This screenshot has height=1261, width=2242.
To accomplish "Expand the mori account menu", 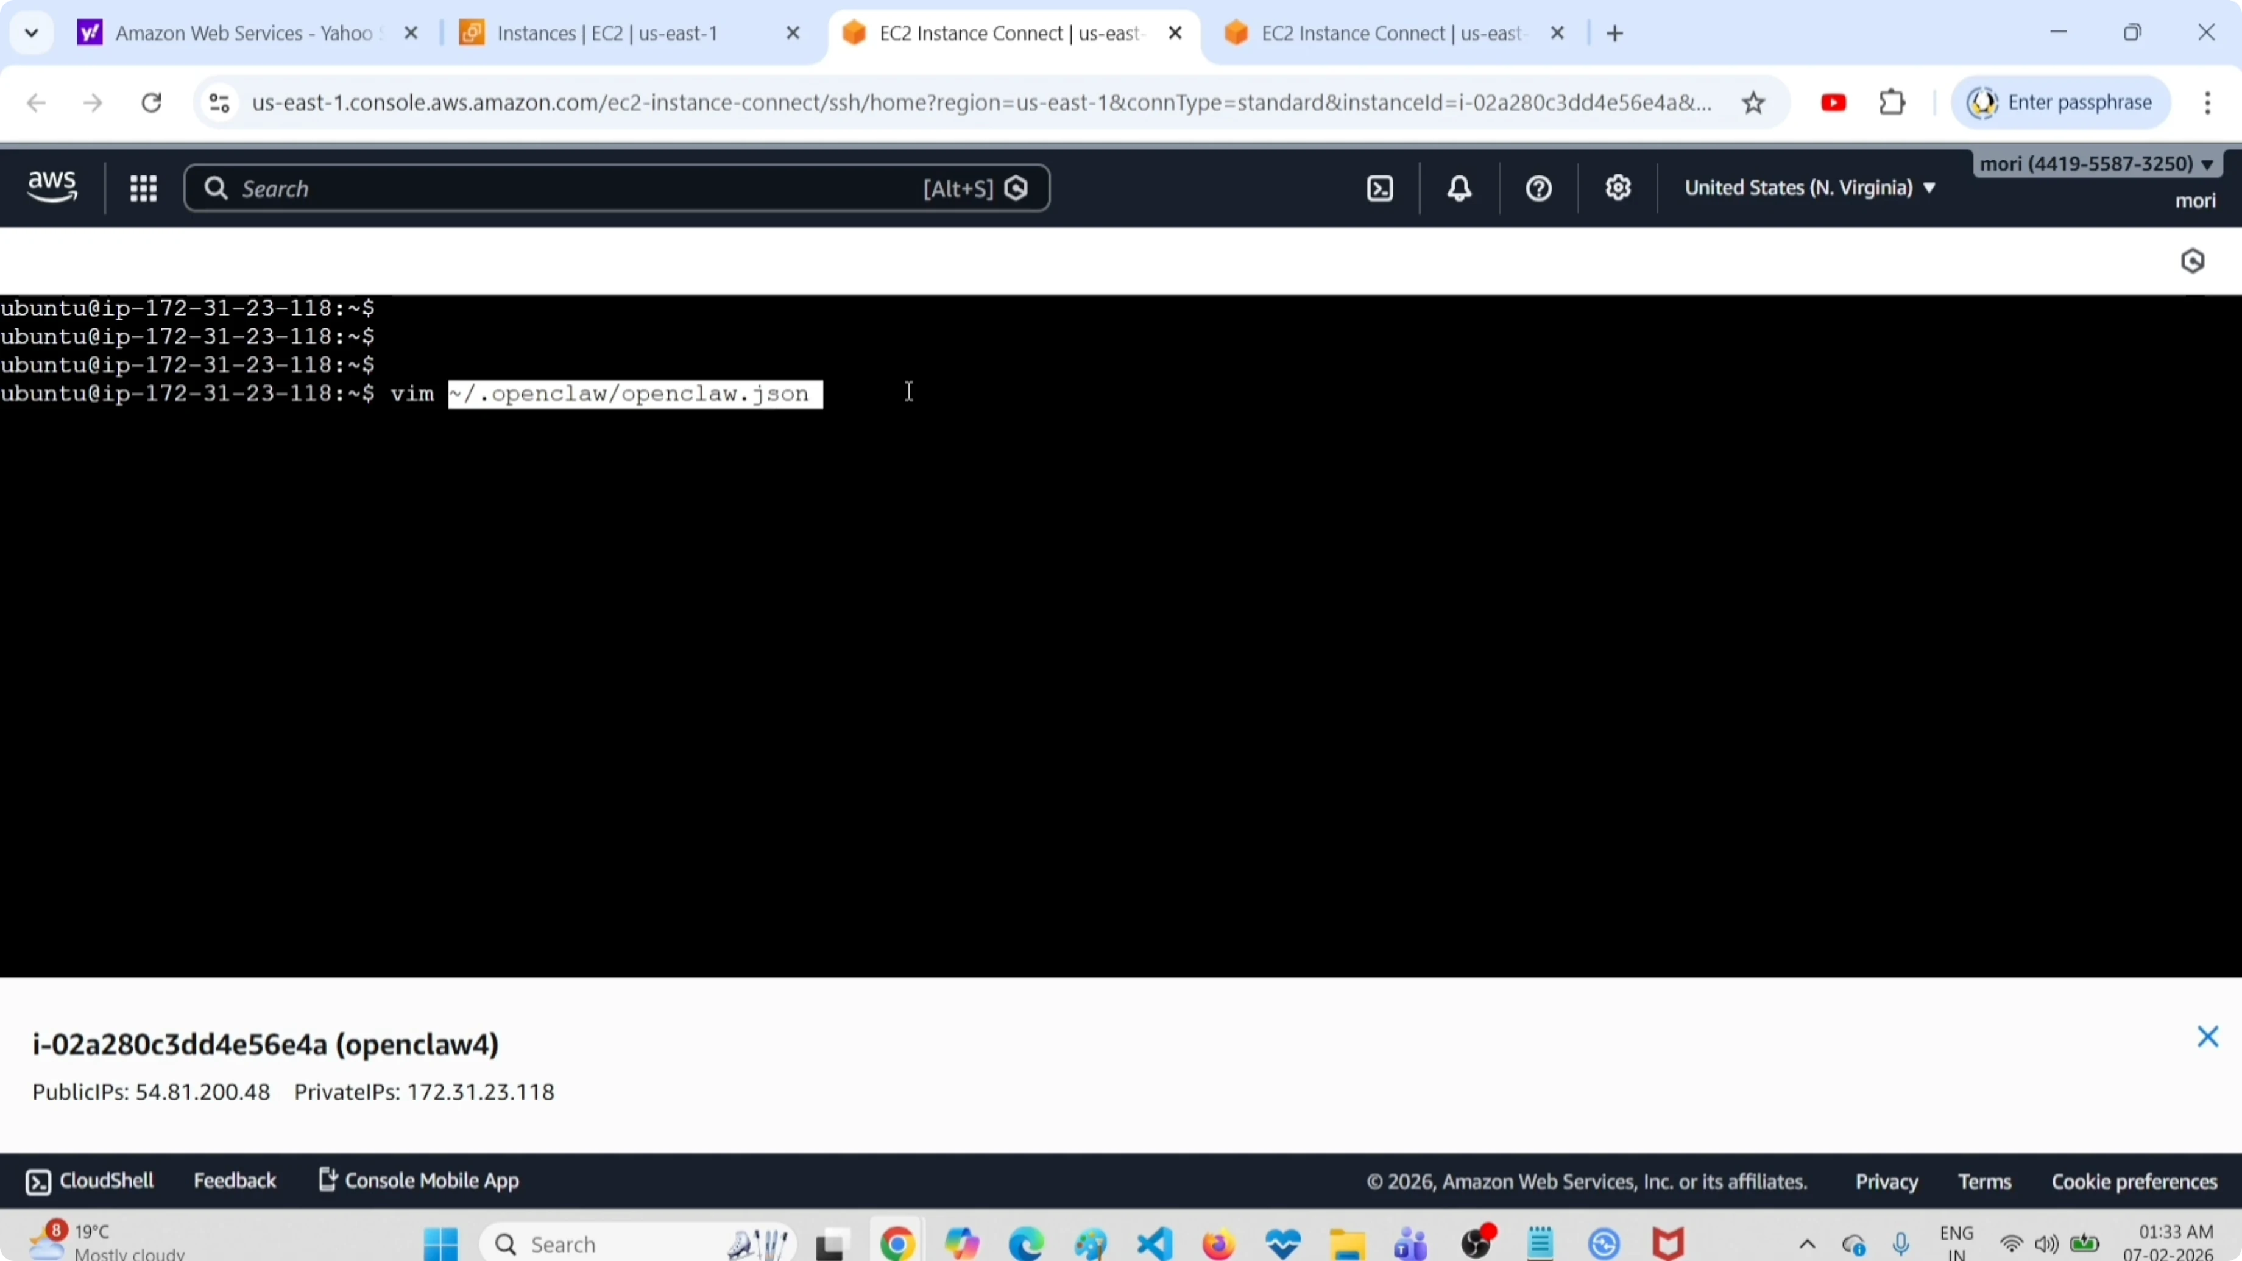I will pyautogui.click(x=2096, y=164).
